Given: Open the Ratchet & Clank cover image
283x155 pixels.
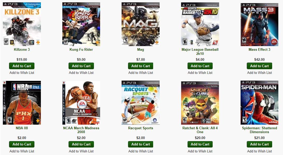Looking at the screenshot, I should tap(200, 103).
